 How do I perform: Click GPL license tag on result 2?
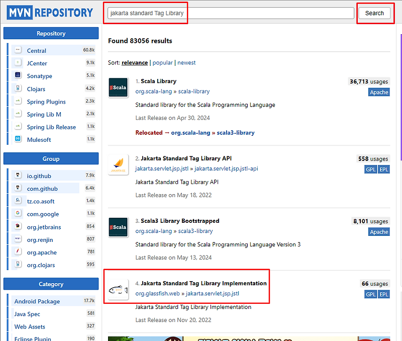pos(370,169)
